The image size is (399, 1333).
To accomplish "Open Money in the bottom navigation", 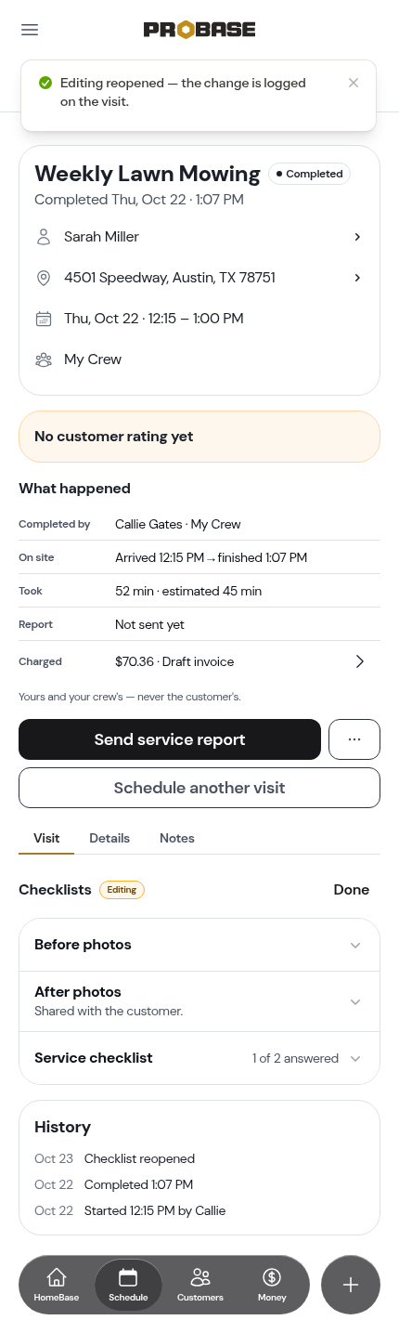I will 272,1285.
